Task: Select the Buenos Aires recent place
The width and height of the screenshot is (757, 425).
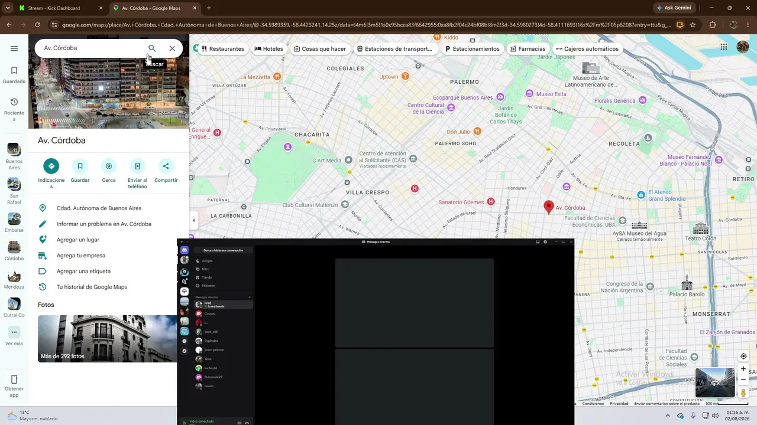Action: (x=14, y=156)
